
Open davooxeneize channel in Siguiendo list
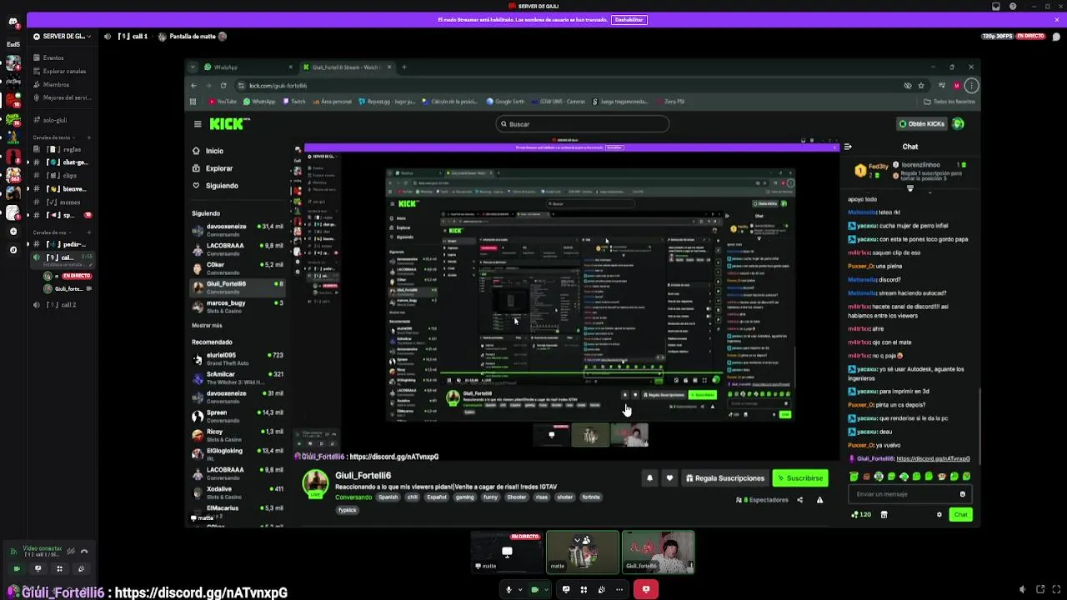(x=238, y=229)
